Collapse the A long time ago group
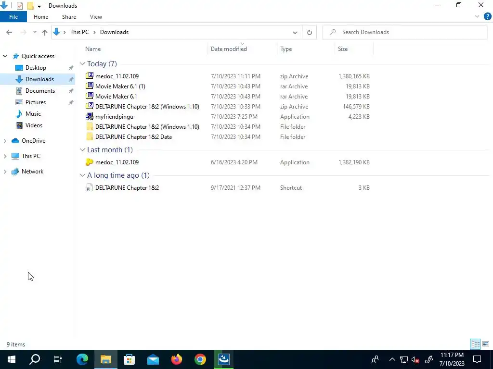The height and width of the screenshot is (369, 493). click(82, 175)
